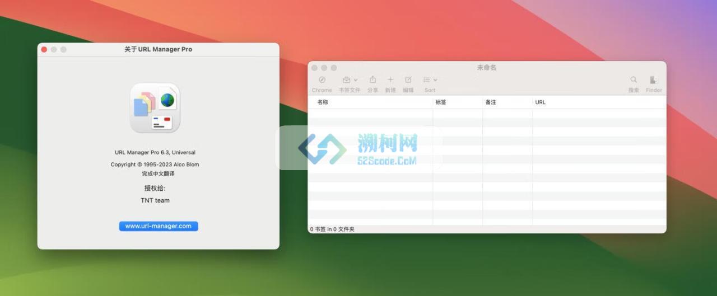
Task: Add new bookmark with 新建 plus icon
Action: pos(390,80)
